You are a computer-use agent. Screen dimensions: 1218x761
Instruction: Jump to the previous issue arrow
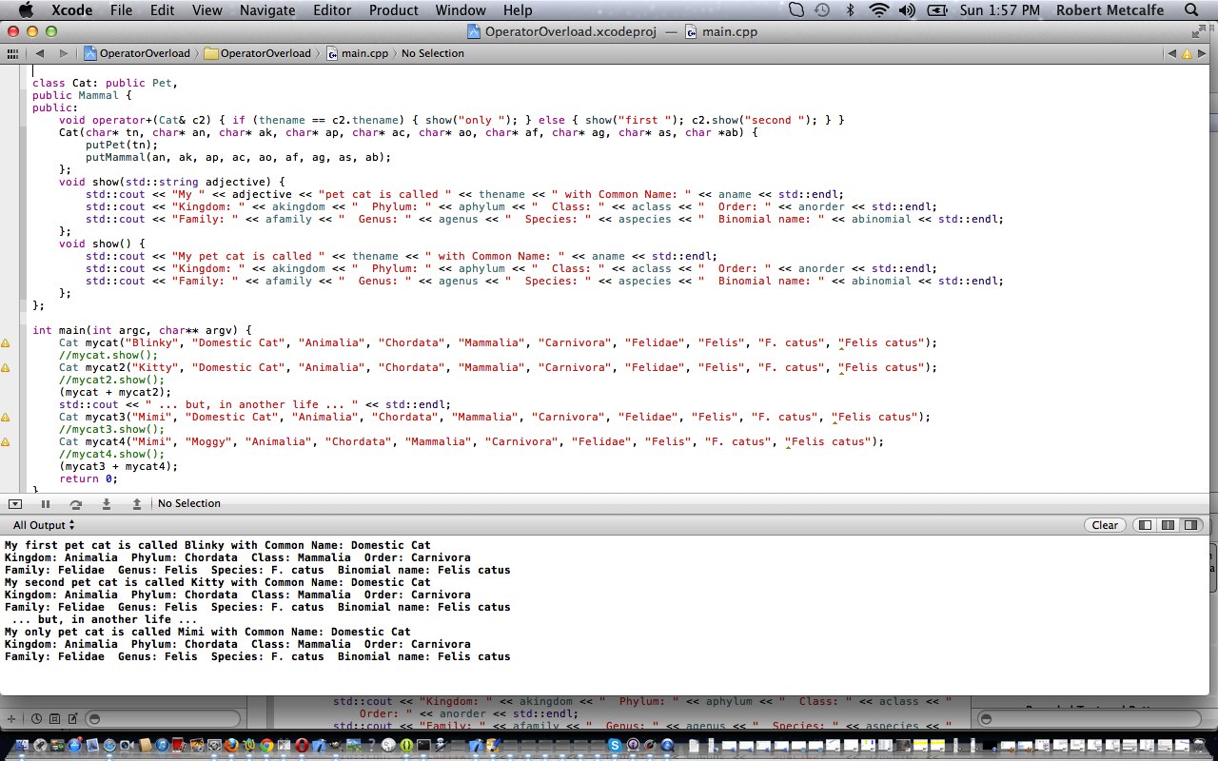[x=1172, y=53]
